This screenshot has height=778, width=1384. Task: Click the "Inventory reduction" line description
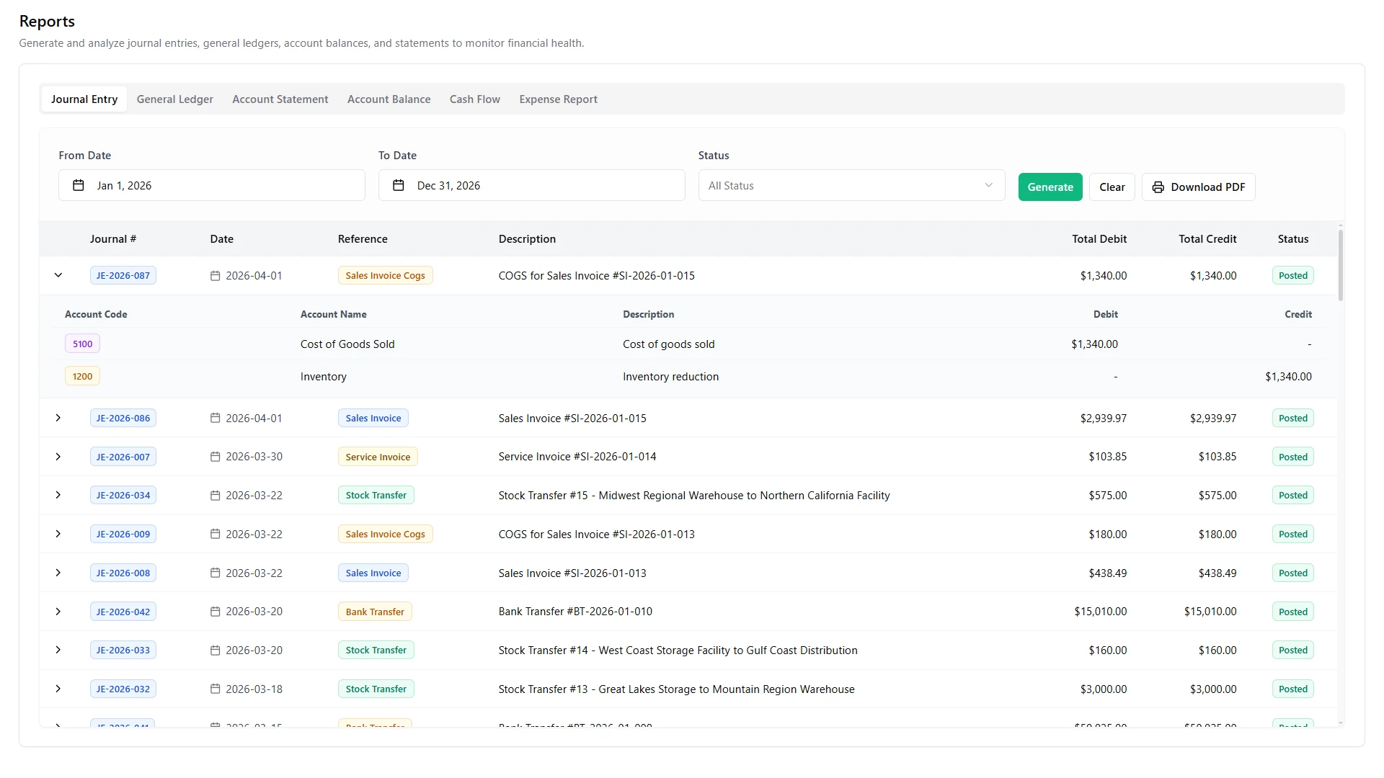click(x=670, y=376)
